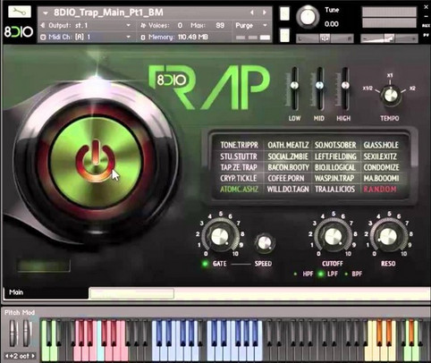
Task: Select SEXII.EXITZ preset
Action: click(x=380, y=156)
